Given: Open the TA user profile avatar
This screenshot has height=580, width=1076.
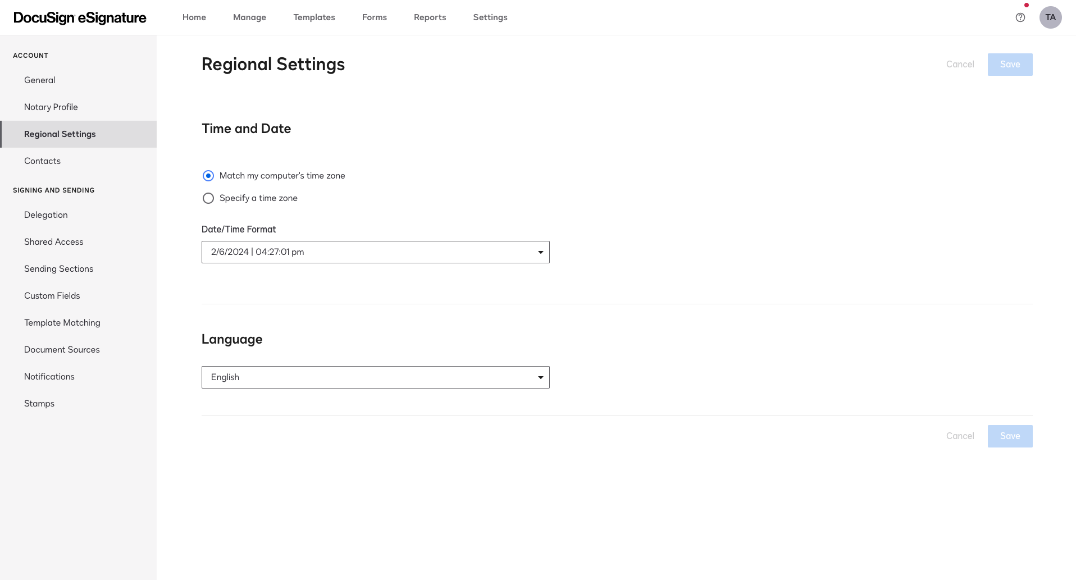Looking at the screenshot, I should coord(1050,17).
